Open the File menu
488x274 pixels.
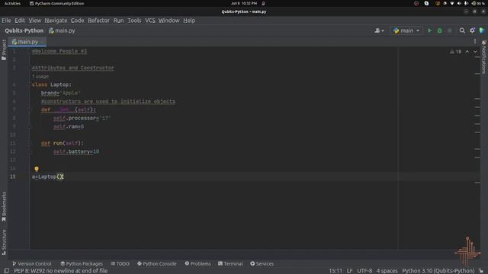[x=6, y=21]
